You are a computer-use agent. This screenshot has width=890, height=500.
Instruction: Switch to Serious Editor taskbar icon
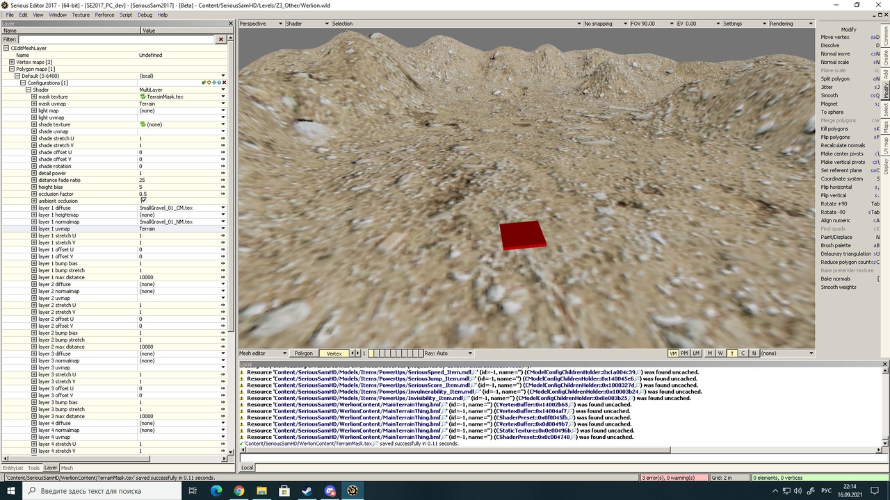[353, 490]
